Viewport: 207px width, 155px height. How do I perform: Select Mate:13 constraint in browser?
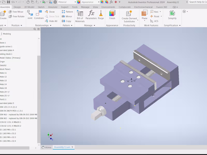[x=3, y=81]
